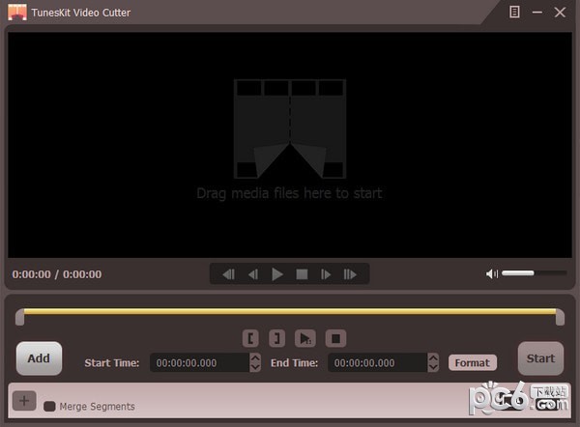
Task: Click the Start button
Action: tap(540, 358)
